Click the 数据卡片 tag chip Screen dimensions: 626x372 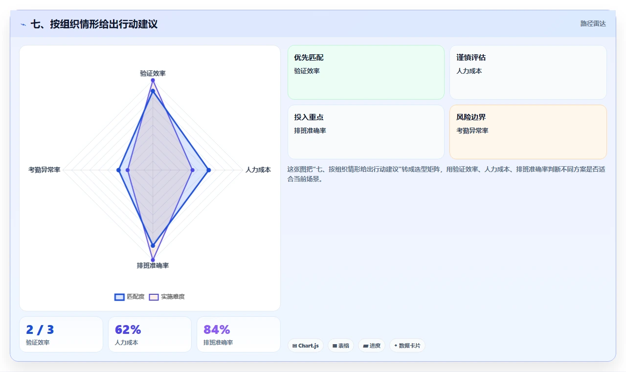point(407,346)
